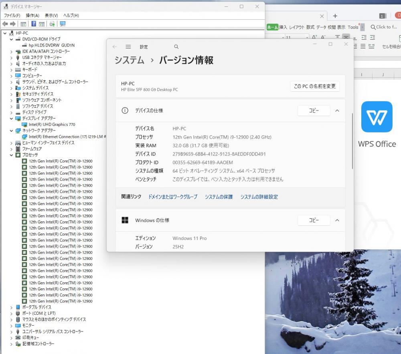This screenshot has height=354, width=401.
Task: Close the current WPS document tab
Action: tap(322, 16)
